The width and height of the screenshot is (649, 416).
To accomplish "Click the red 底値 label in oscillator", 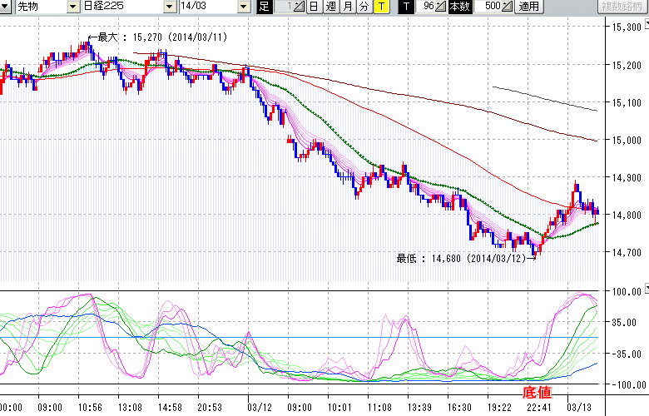I will click(x=536, y=391).
